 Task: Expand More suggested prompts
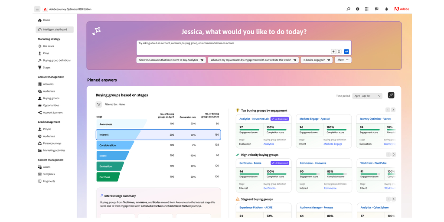(x=343, y=60)
